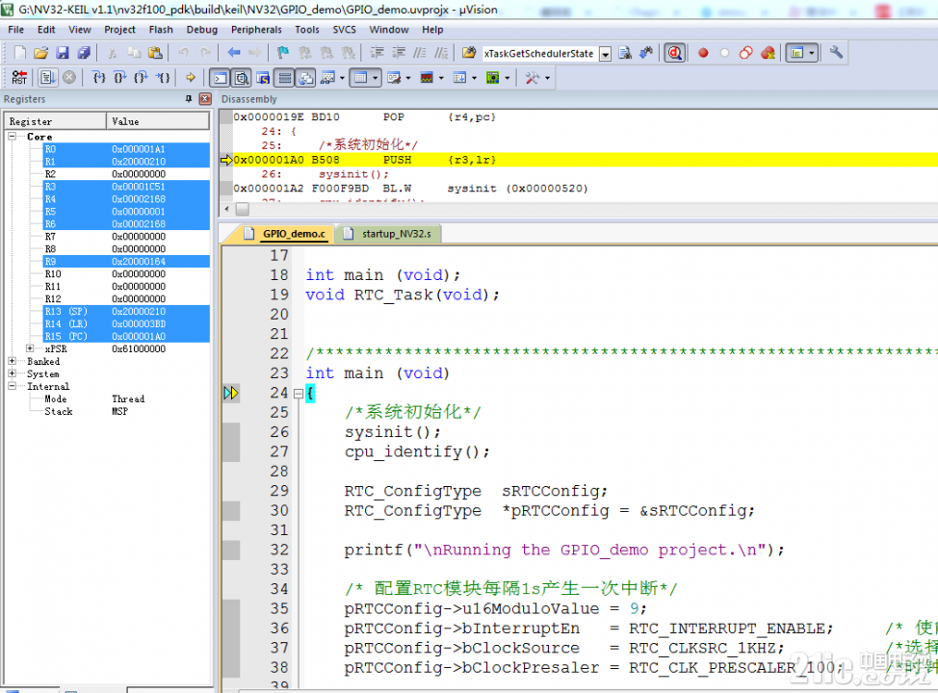
Task: Toggle Start/Stop Debug Session
Action: point(675,53)
